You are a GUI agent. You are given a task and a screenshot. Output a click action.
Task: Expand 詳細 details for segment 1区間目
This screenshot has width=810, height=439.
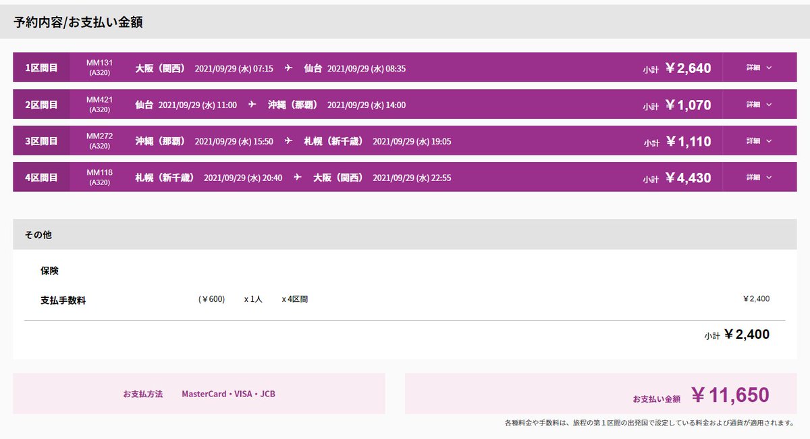coord(757,68)
